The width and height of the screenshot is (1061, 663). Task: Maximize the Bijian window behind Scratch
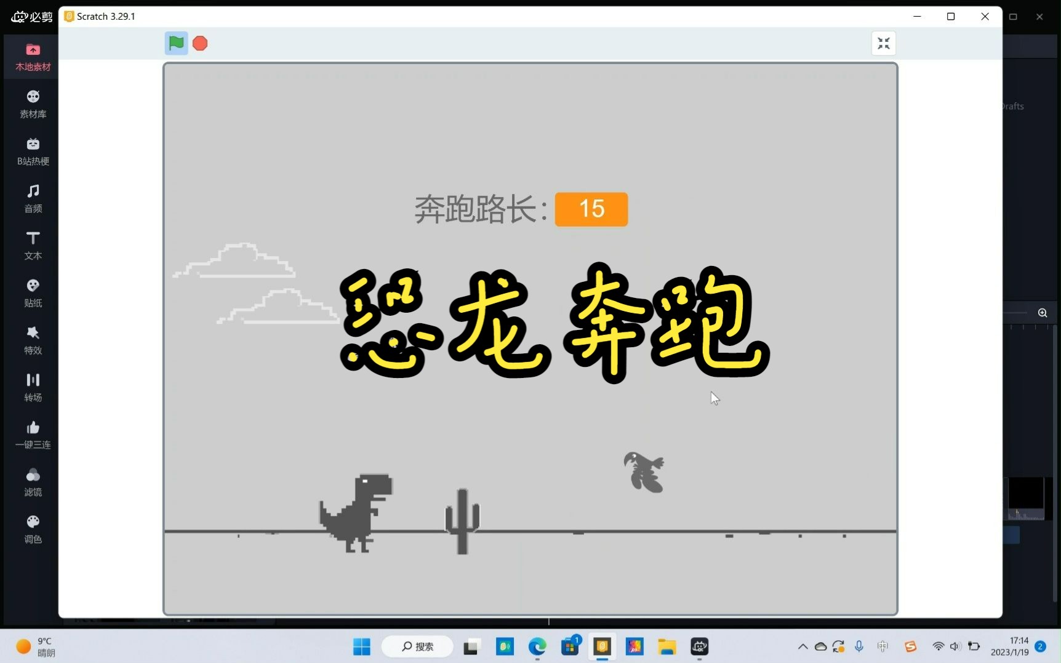1013,17
